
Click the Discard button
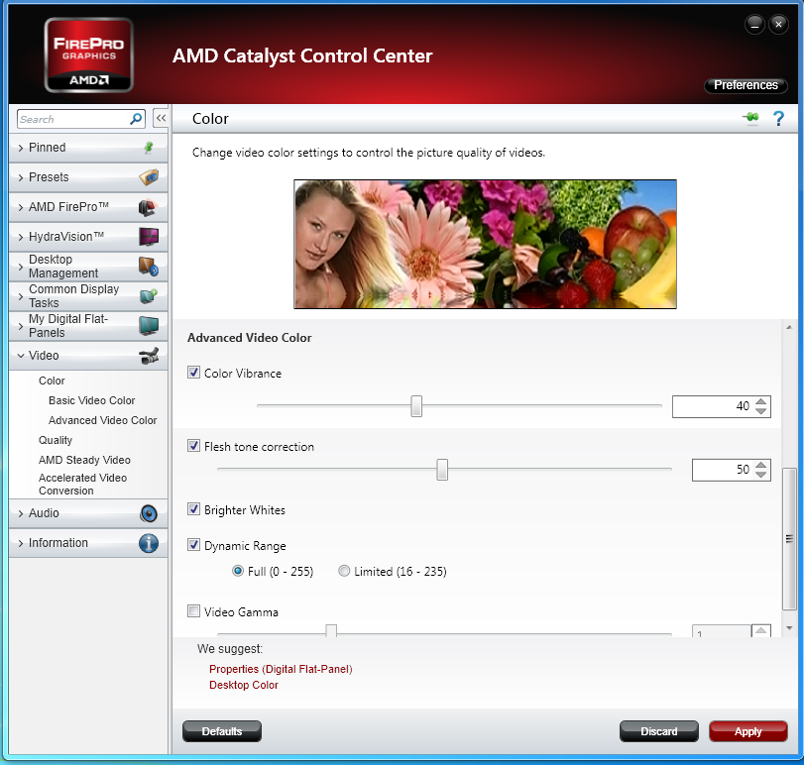[x=659, y=731]
